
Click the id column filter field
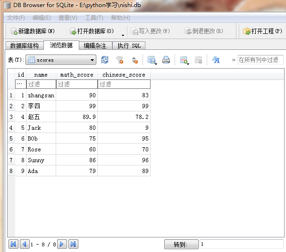pos(21,84)
